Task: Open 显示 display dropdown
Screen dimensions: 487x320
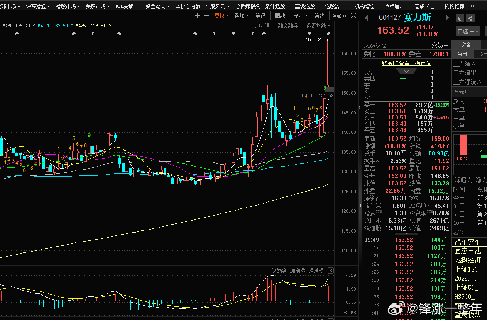Action: 300,15
